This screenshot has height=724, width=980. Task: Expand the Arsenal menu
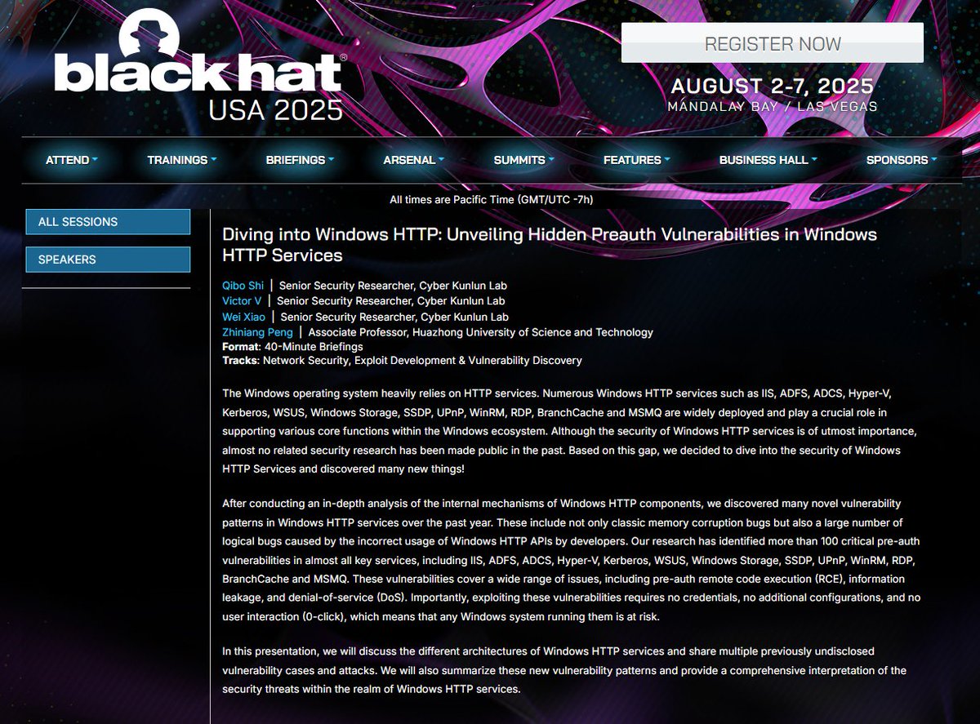(414, 160)
